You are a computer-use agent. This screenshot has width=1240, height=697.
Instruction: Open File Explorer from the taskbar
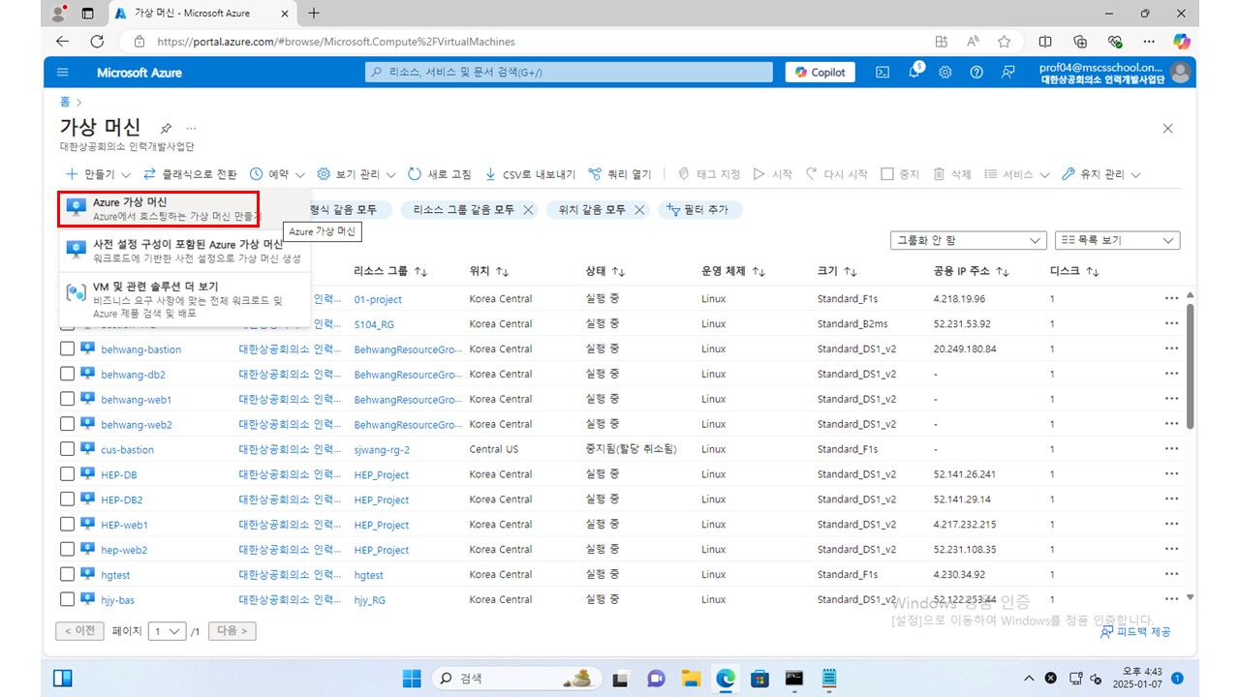coord(691,678)
